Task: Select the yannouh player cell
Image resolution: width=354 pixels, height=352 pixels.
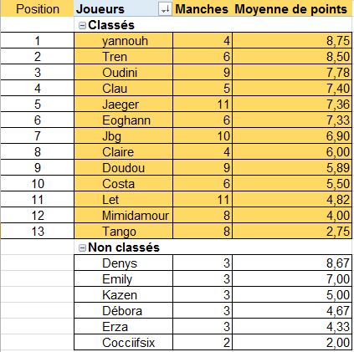Action: 124,41
